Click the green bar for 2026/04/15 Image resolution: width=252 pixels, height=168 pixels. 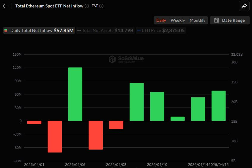pyautogui.click(x=218, y=106)
